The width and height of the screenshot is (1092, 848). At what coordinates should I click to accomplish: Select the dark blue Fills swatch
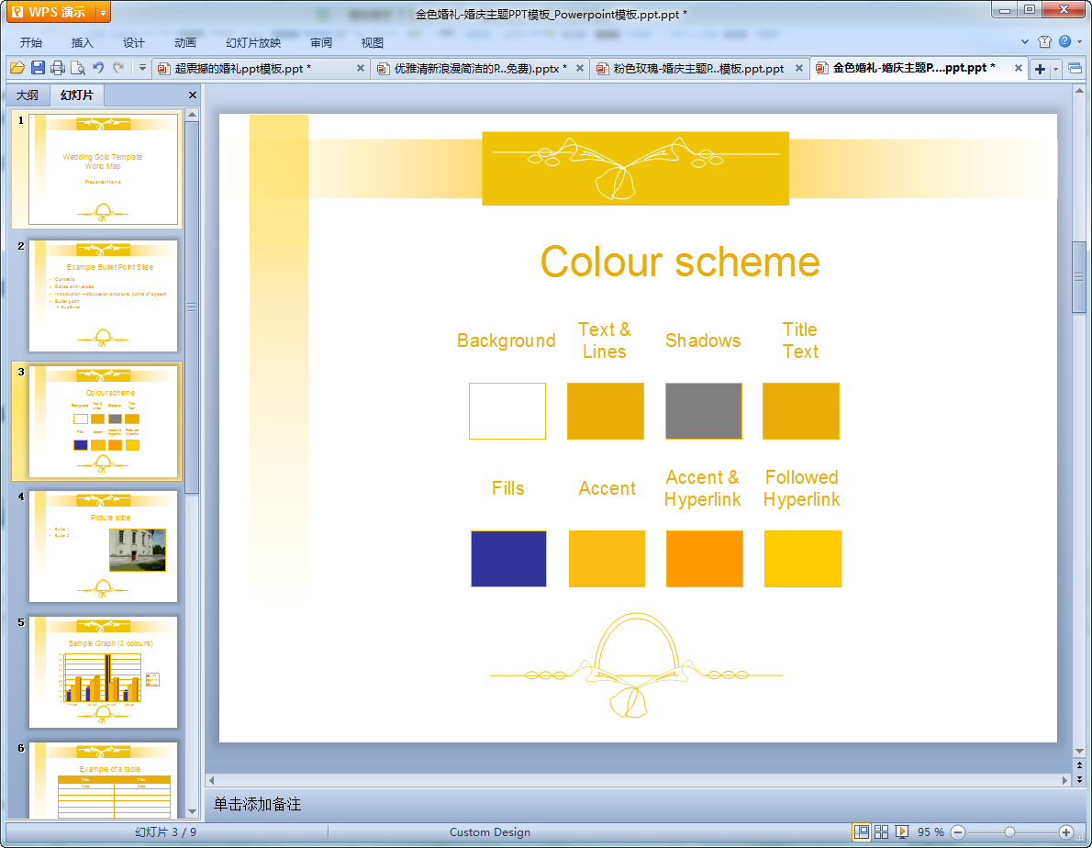[508, 558]
